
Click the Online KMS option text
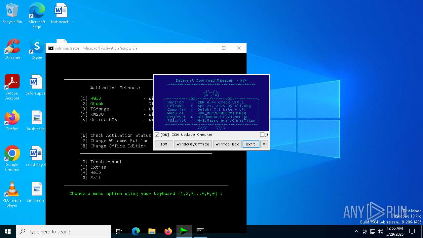tap(103, 120)
